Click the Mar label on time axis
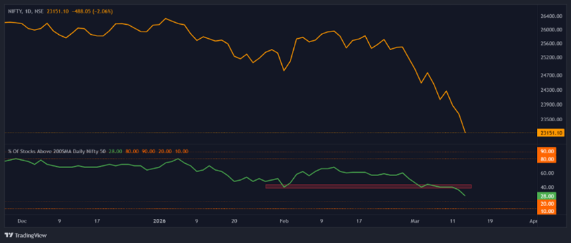This screenshot has width=571, height=243. [415, 221]
